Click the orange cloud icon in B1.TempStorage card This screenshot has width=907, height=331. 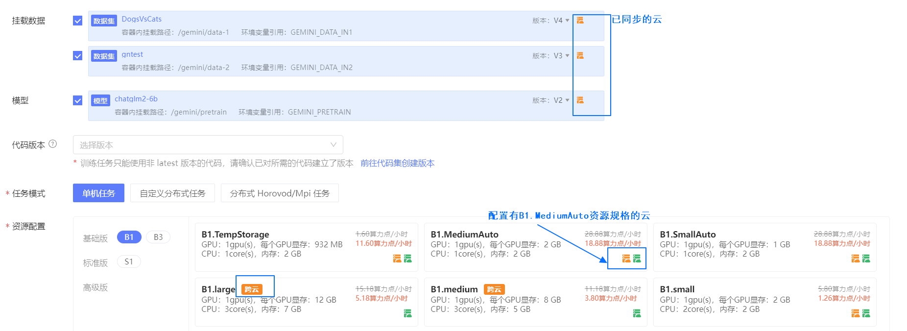click(x=397, y=259)
